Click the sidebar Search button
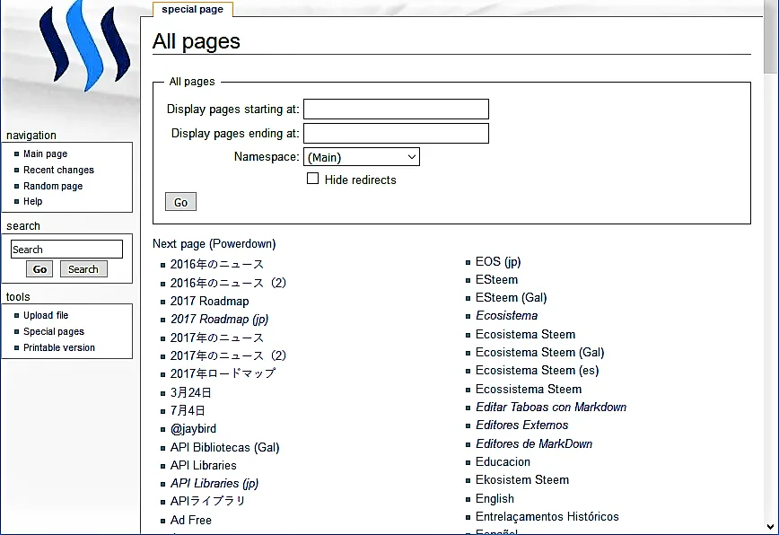This screenshot has width=779, height=535. tap(83, 269)
